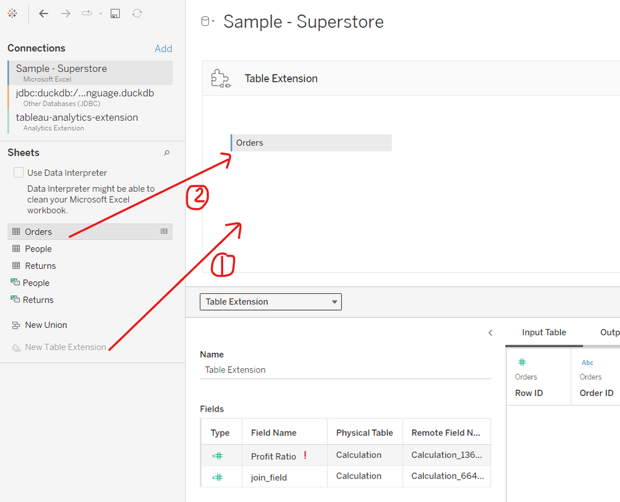Click the number type icon above Row ID

tap(522, 362)
